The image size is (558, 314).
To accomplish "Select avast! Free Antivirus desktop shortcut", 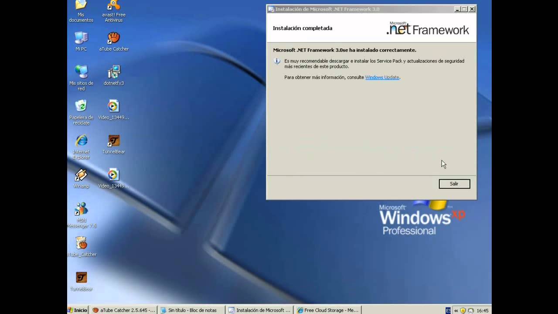I will tap(114, 11).
